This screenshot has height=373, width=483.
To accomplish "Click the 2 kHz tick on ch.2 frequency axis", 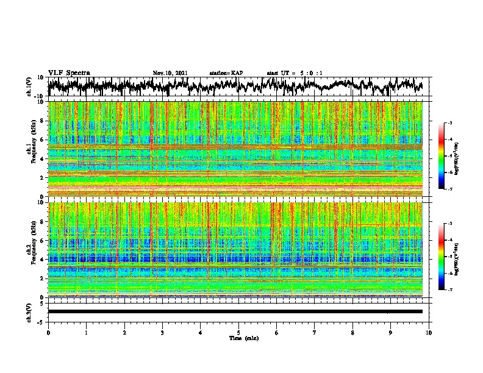I will tap(42, 279).
